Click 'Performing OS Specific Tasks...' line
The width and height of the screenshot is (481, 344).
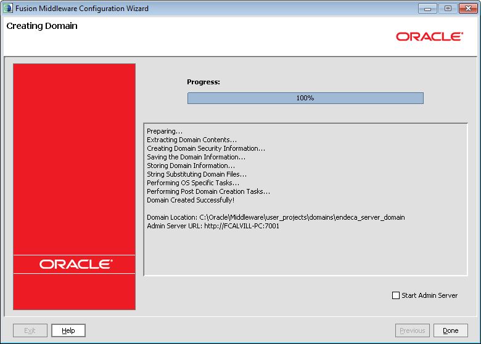click(193, 183)
